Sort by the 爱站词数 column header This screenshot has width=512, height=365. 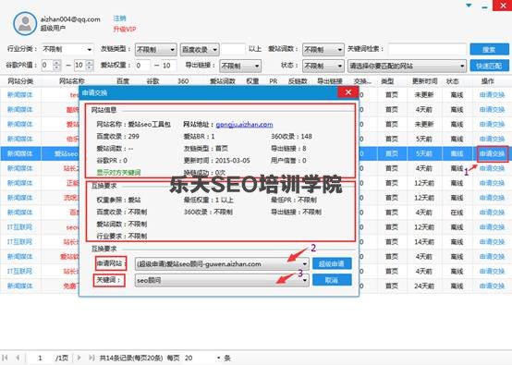coord(223,81)
